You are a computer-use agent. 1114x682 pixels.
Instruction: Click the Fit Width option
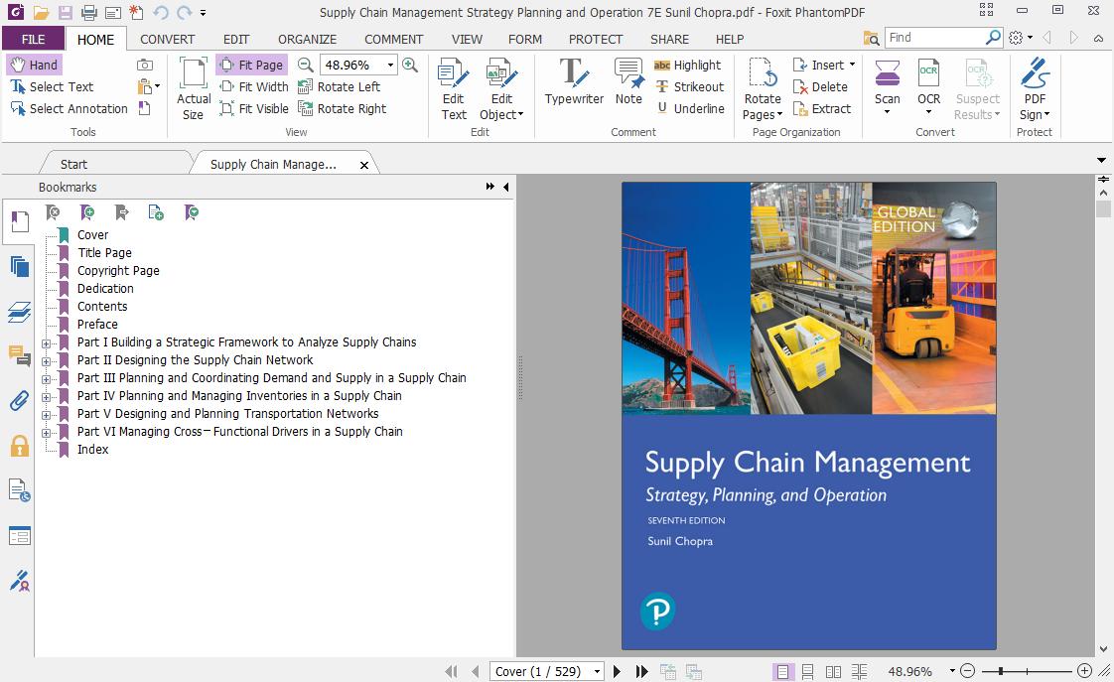point(253,86)
